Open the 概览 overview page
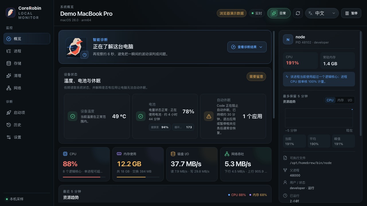Viewport: 367px width, 206px height. (27, 39)
